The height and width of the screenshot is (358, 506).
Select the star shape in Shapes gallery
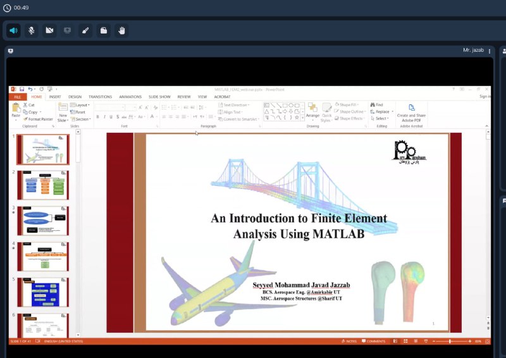[297, 118]
